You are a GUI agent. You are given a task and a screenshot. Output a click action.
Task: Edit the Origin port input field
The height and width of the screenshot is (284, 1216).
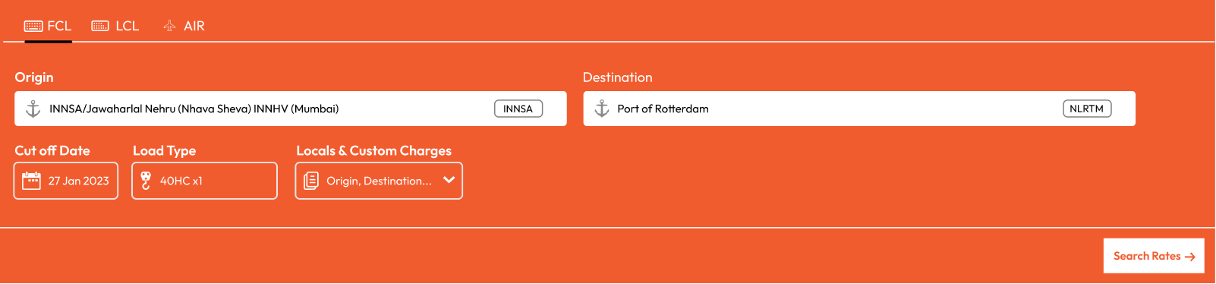(291, 109)
